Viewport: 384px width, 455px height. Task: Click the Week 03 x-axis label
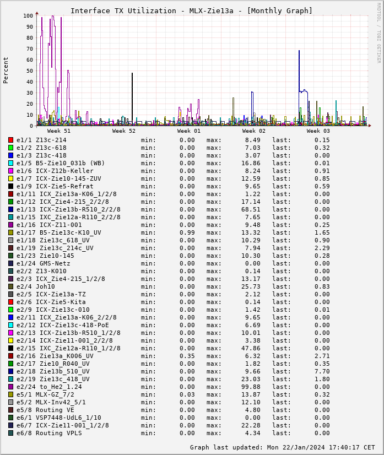click(318, 131)
